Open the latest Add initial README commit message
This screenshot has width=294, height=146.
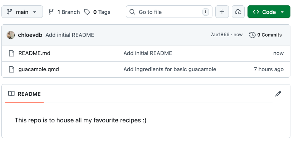[x=70, y=35]
